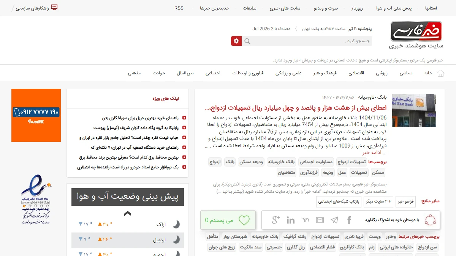This screenshot has width=456, height=256.
Task: Click related tag فشار اقتصادی
Action: pyautogui.click(x=322, y=247)
